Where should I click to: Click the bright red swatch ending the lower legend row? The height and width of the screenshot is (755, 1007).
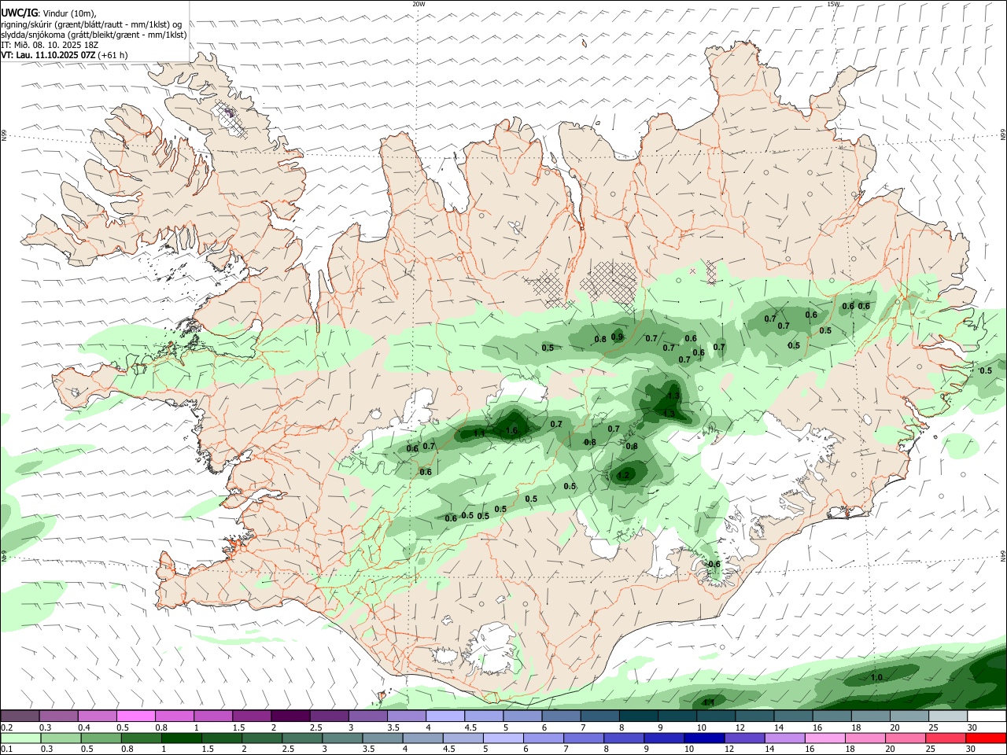[987, 738]
